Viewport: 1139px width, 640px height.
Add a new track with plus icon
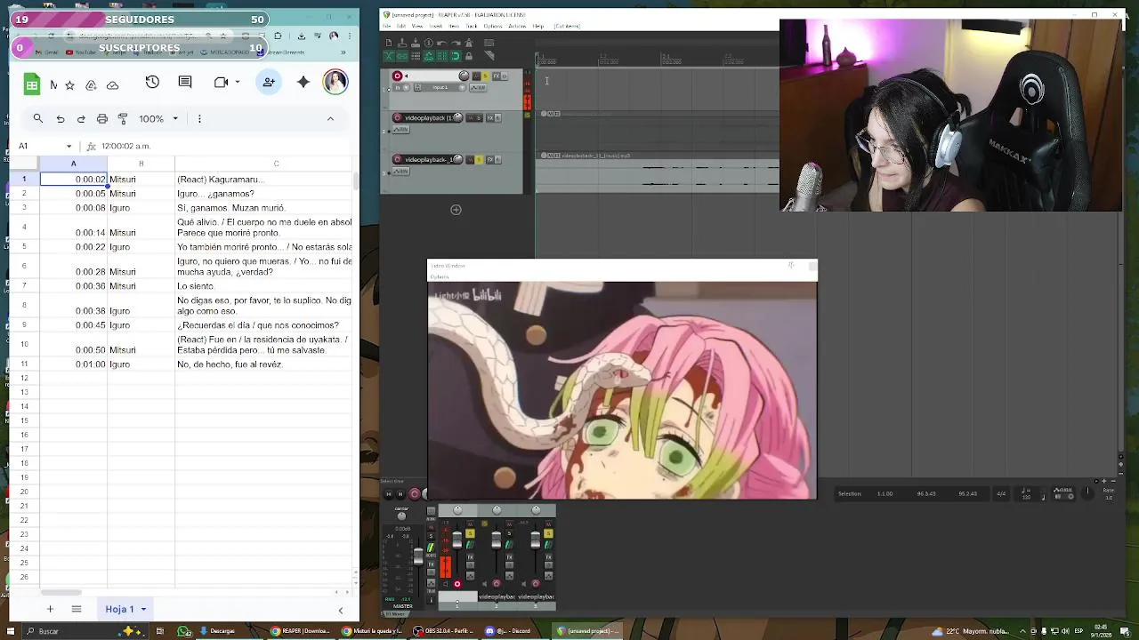tap(456, 210)
